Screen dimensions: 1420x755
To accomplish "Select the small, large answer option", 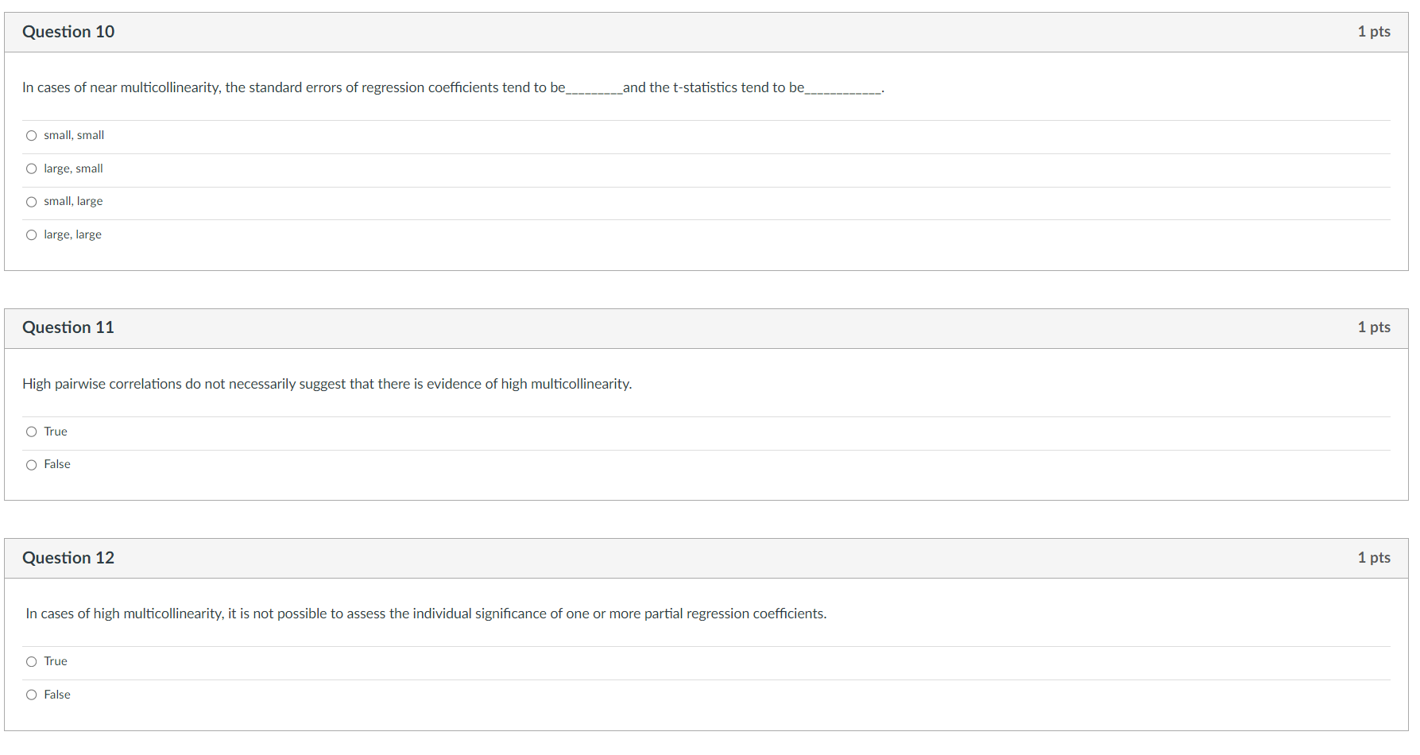I will 31,201.
